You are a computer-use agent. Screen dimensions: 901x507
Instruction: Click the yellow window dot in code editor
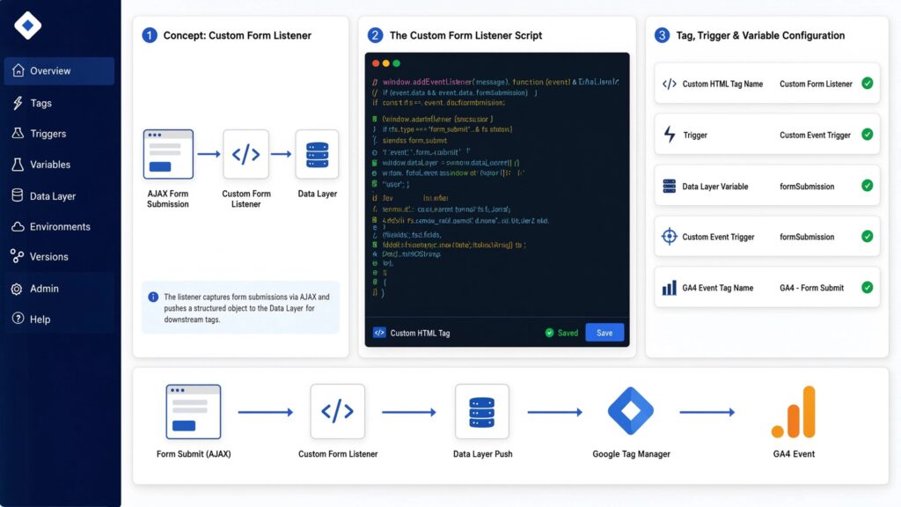(x=386, y=63)
